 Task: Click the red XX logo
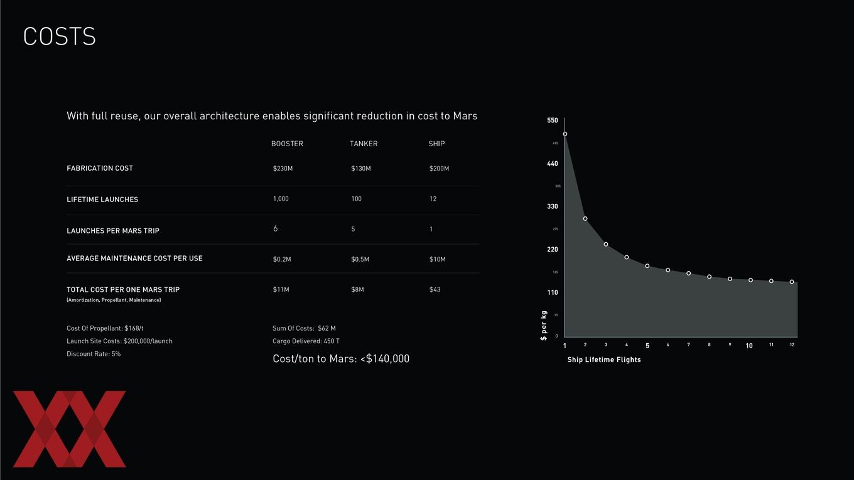[69, 429]
